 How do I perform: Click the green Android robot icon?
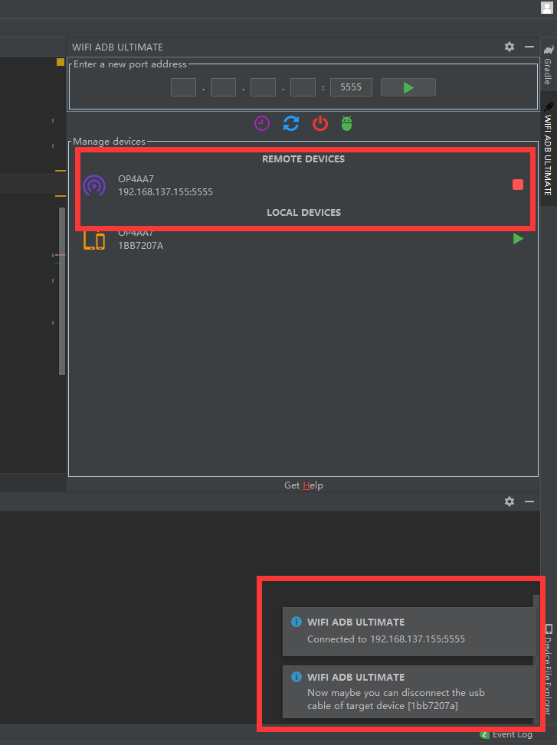347,123
